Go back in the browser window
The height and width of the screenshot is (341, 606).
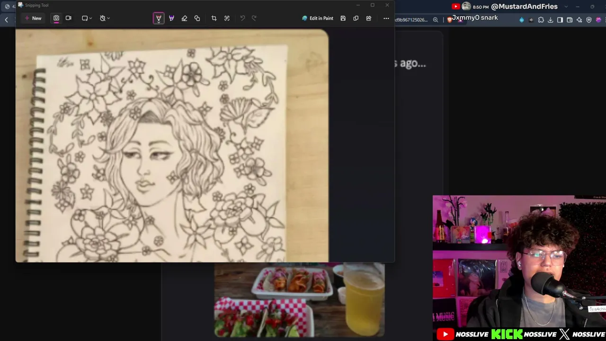[x=7, y=19]
